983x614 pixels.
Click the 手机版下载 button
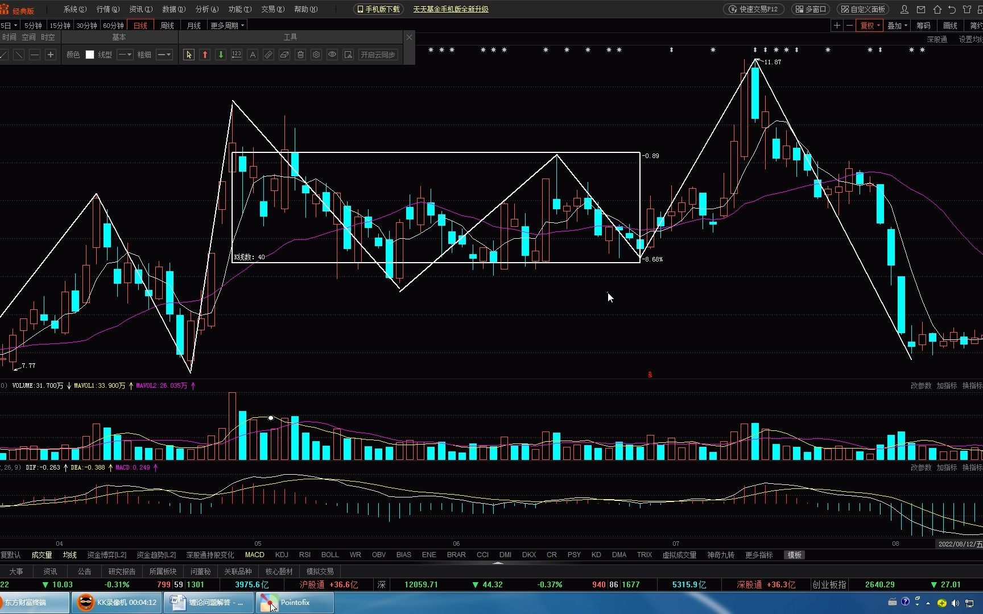378,9
